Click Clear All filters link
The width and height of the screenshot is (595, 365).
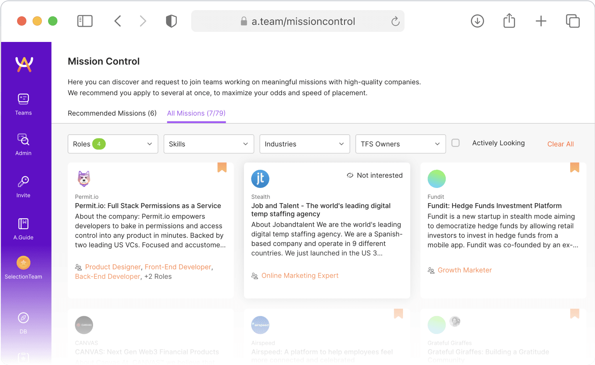point(560,144)
